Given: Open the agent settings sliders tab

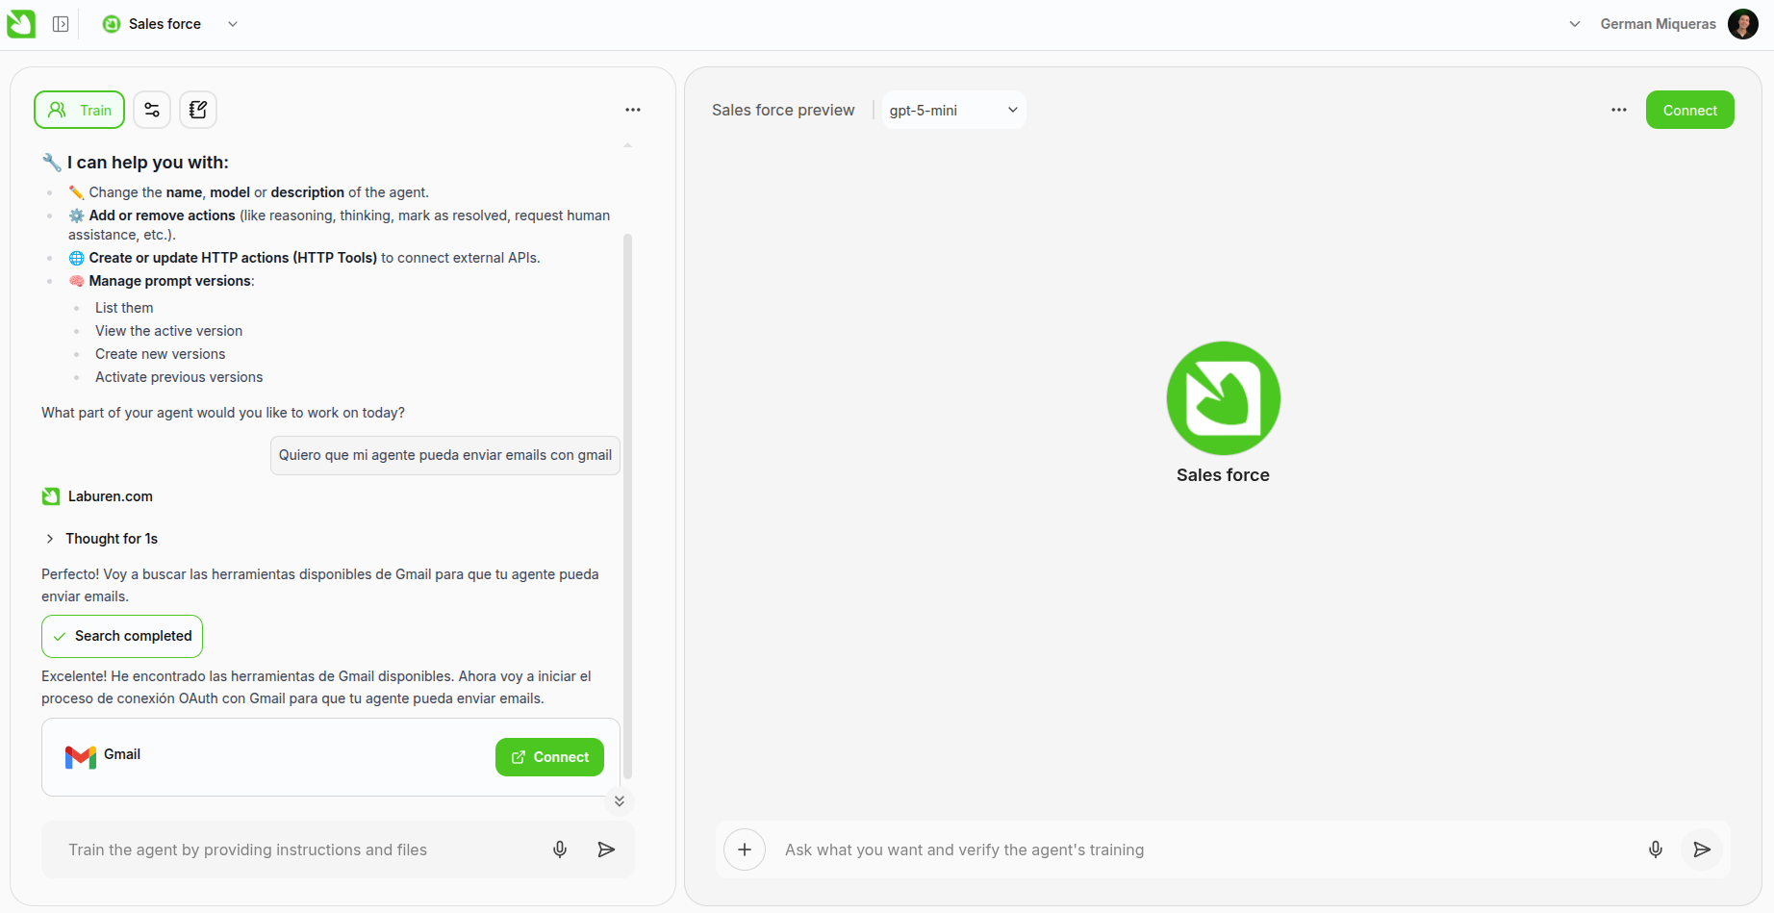Looking at the screenshot, I should pyautogui.click(x=152, y=110).
